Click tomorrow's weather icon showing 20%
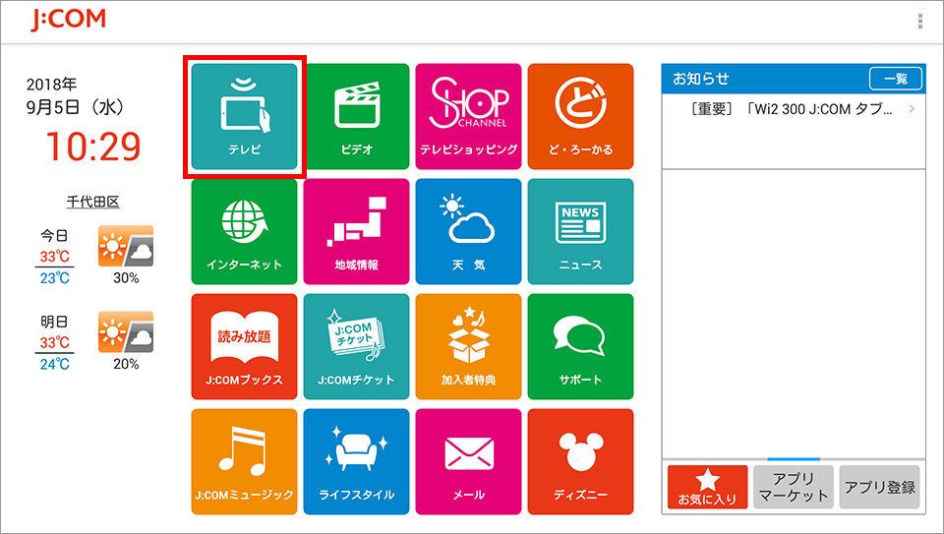This screenshot has height=534, width=944. click(x=126, y=331)
